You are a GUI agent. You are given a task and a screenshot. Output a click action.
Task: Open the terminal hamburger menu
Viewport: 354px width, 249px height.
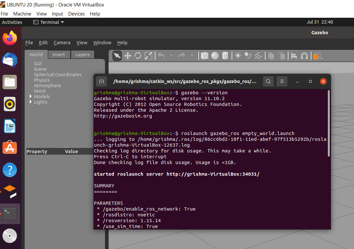pyautogui.click(x=282, y=81)
